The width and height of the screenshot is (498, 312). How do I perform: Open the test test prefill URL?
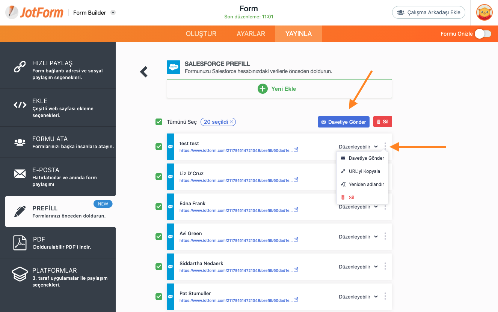[235, 150]
